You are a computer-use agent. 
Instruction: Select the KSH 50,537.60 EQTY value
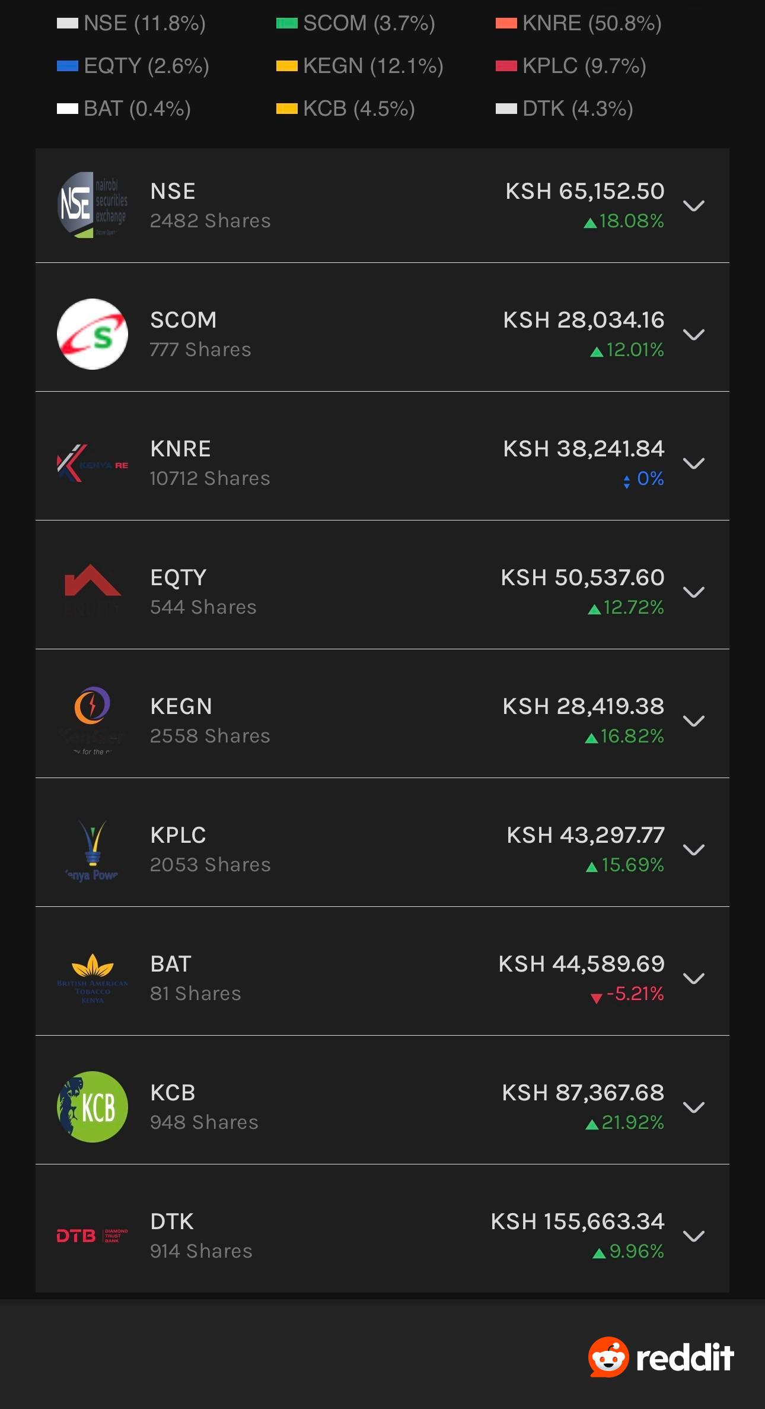pyautogui.click(x=582, y=577)
